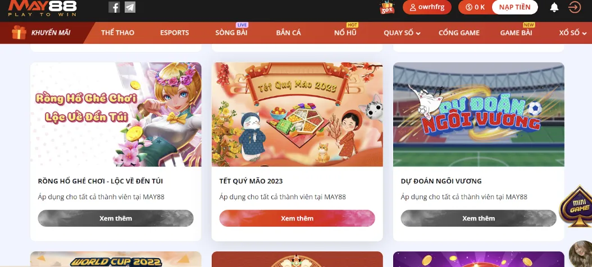Open the Khuyến Mãi menu tab
Screen dimensions: 592x267
(x=42, y=33)
